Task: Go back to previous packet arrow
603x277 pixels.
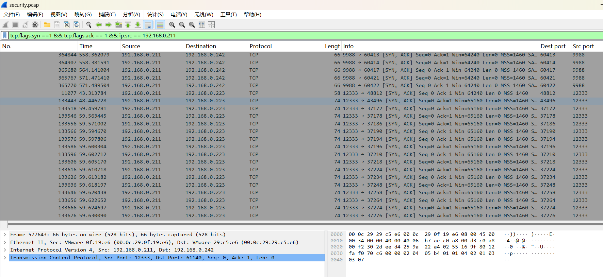Action: pyautogui.click(x=99, y=25)
